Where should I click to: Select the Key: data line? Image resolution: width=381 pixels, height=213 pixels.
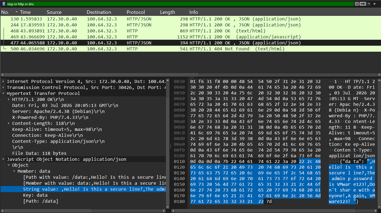(35, 195)
